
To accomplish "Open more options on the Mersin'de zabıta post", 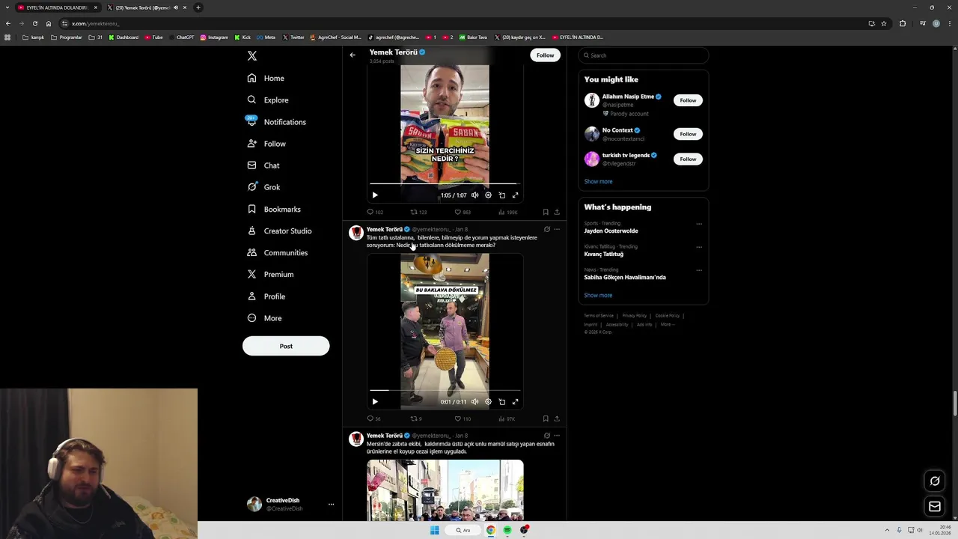I will pyautogui.click(x=557, y=436).
